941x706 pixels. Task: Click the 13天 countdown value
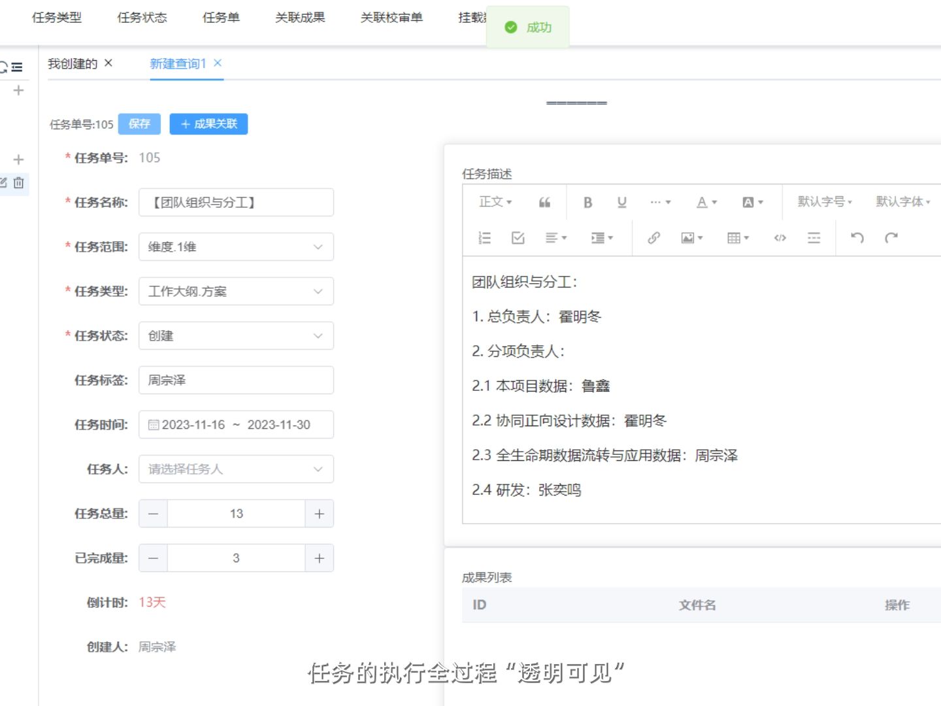point(152,603)
